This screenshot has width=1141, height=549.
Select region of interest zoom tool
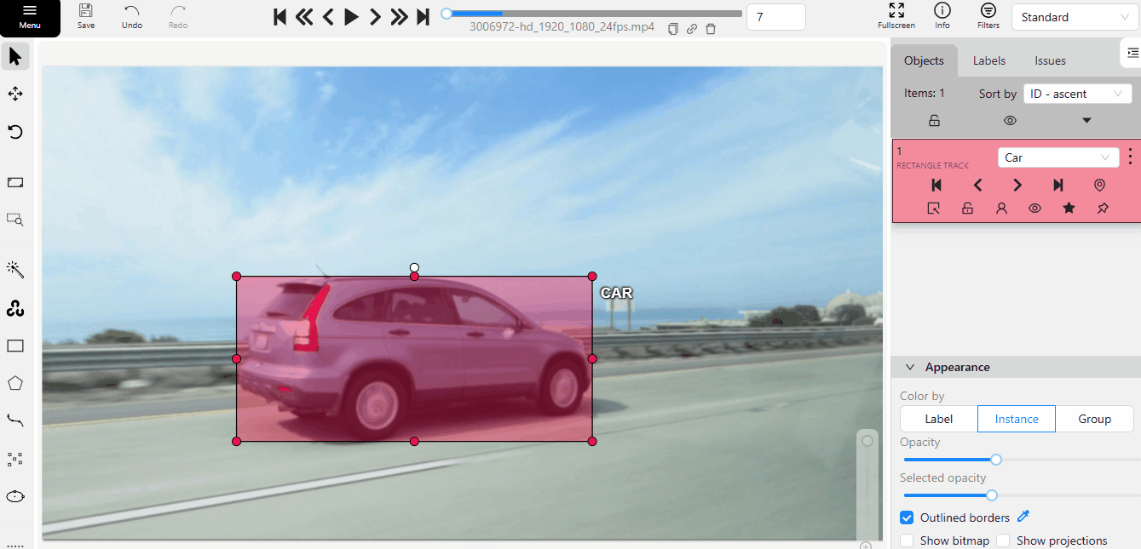tap(15, 219)
